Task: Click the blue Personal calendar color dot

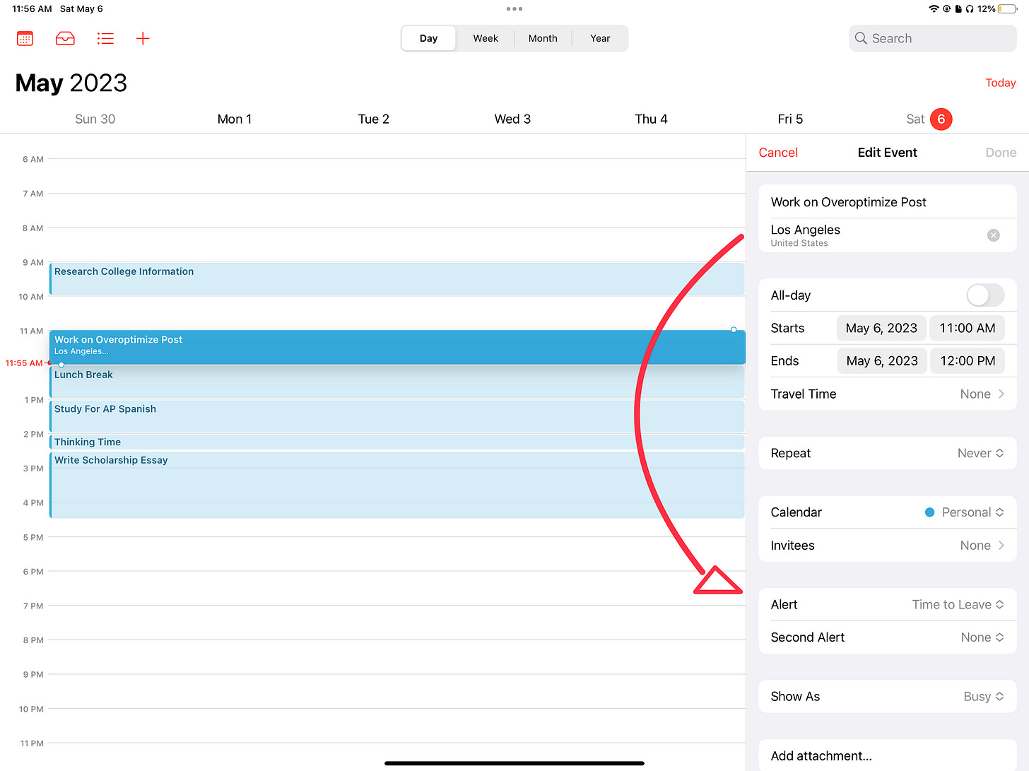Action: pos(930,512)
